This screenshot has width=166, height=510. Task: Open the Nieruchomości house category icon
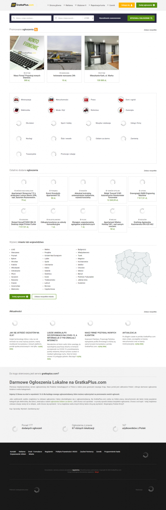[x=51, y=100]
